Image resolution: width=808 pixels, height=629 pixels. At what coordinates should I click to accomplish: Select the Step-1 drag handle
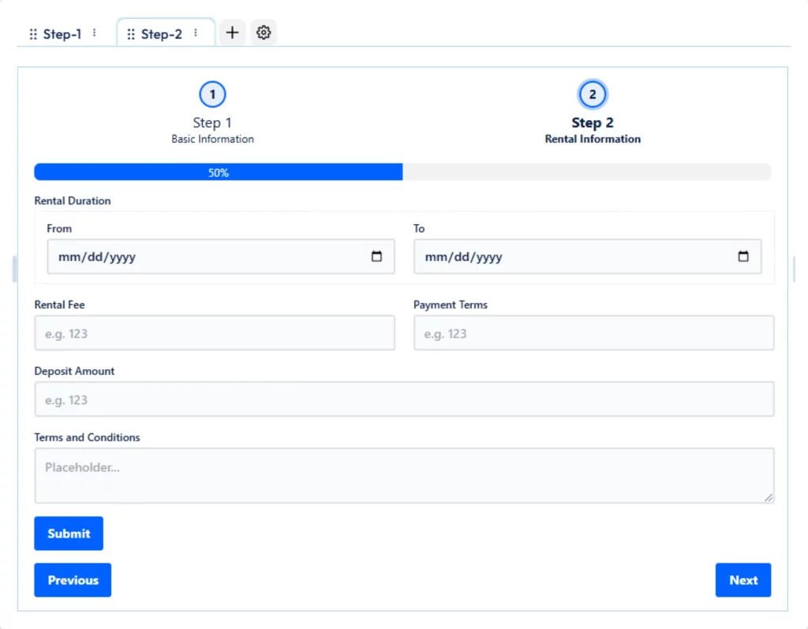32,34
